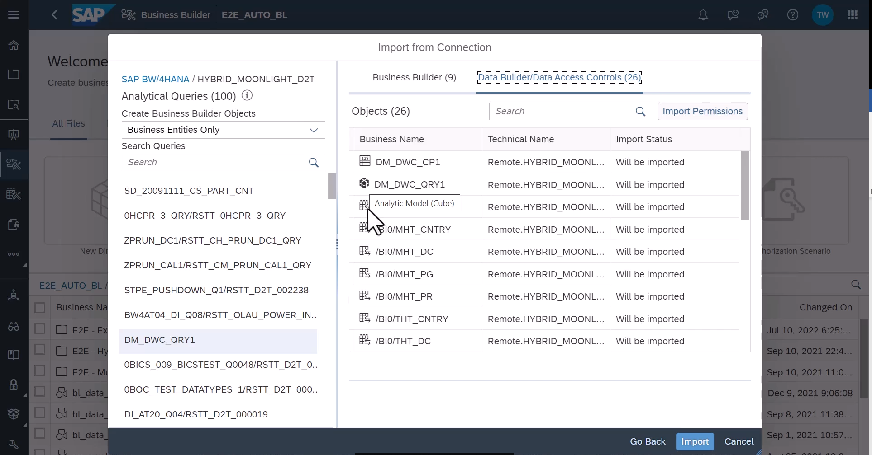Image resolution: width=872 pixels, height=455 pixels.
Task: Open the product switch grid icon
Action: tap(853, 15)
